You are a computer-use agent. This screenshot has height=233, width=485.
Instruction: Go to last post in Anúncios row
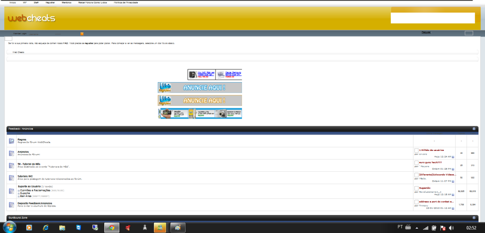[x=453, y=157]
